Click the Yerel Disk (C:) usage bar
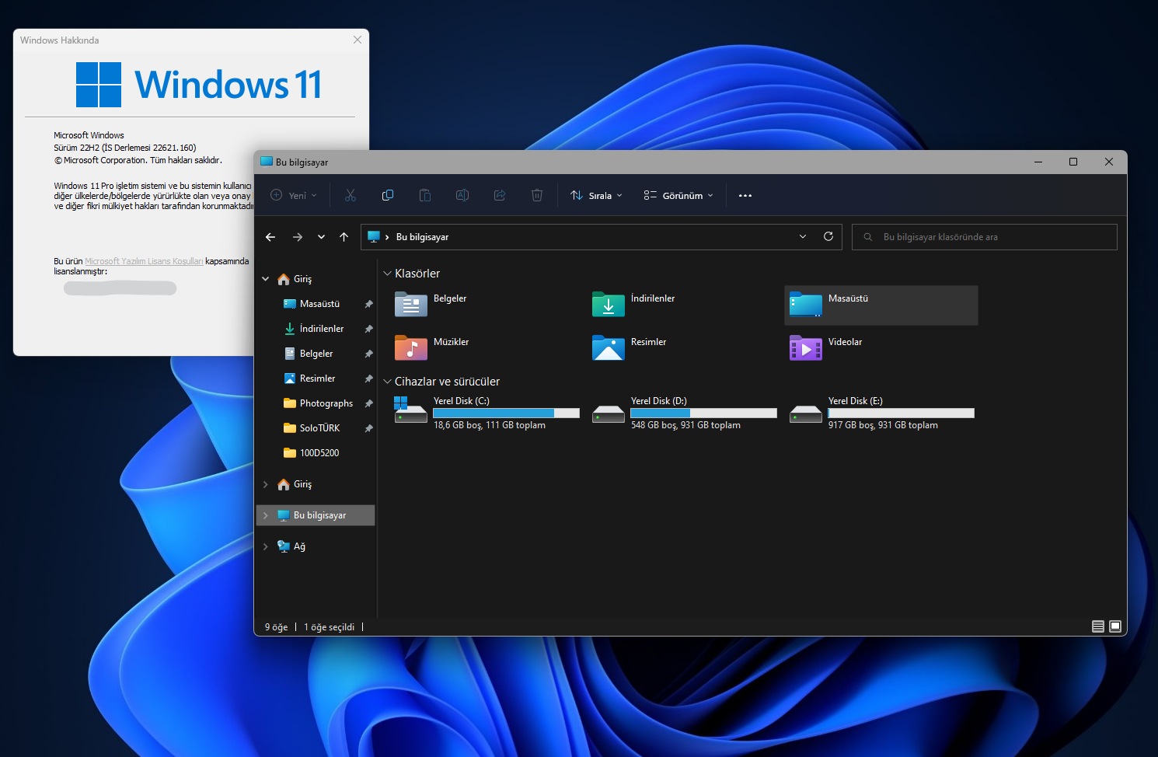 [x=506, y=413]
